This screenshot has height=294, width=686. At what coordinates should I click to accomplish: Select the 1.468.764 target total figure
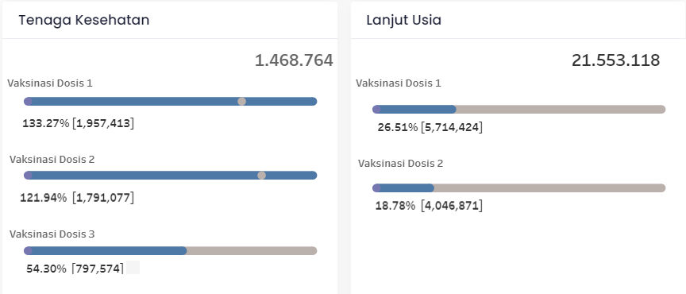[x=294, y=60]
